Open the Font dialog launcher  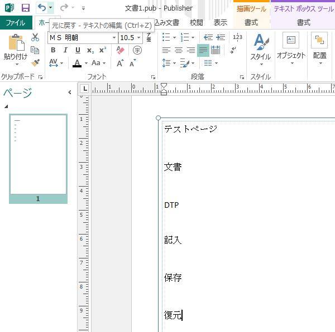click(x=153, y=77)
